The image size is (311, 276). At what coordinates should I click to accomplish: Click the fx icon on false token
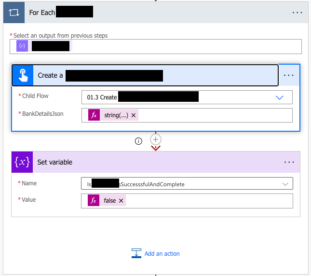94,200
